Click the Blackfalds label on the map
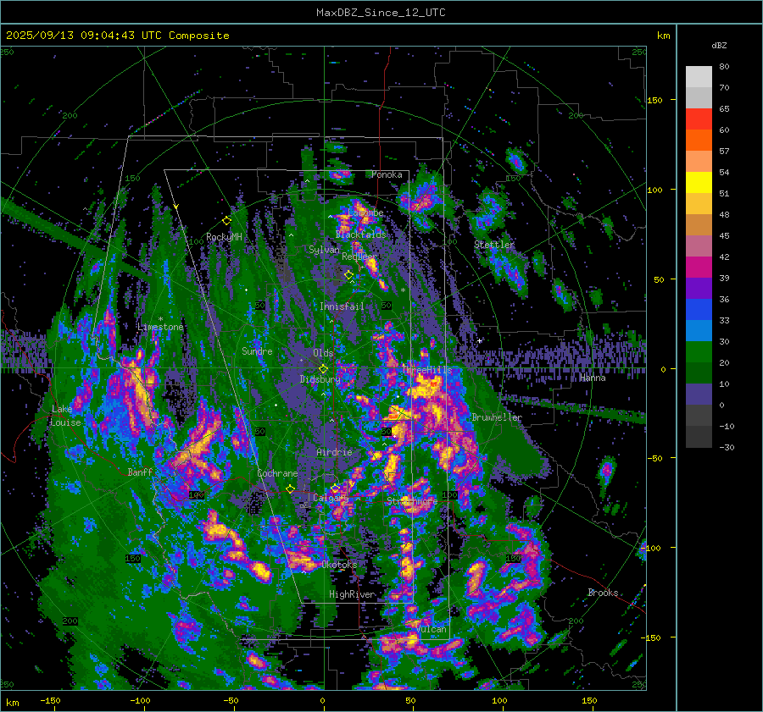Viewport: 763px width, 712px height. point(360,235)
